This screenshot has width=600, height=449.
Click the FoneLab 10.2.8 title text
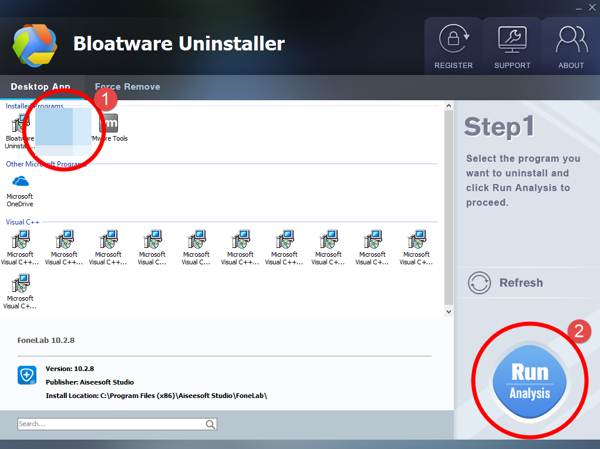tap(46, 340)
